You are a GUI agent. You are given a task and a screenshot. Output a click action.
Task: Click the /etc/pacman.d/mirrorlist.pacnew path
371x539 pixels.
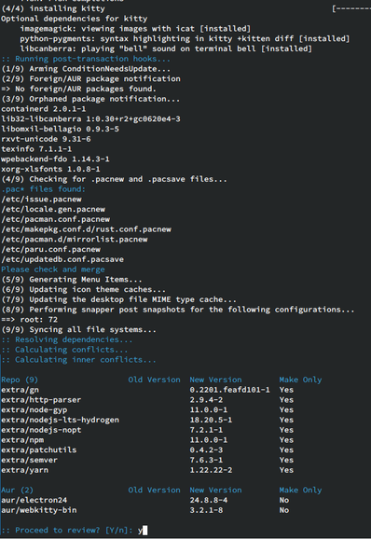75,240
